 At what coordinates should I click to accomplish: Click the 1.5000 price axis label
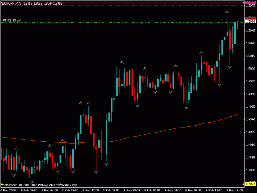point(250,69)
